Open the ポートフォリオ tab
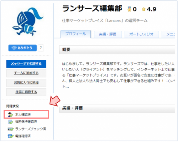 [141, 34]
